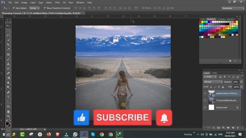Select the Clone Stamp tool
Viewport: 246px width, 138px height.
pos(8,64)
